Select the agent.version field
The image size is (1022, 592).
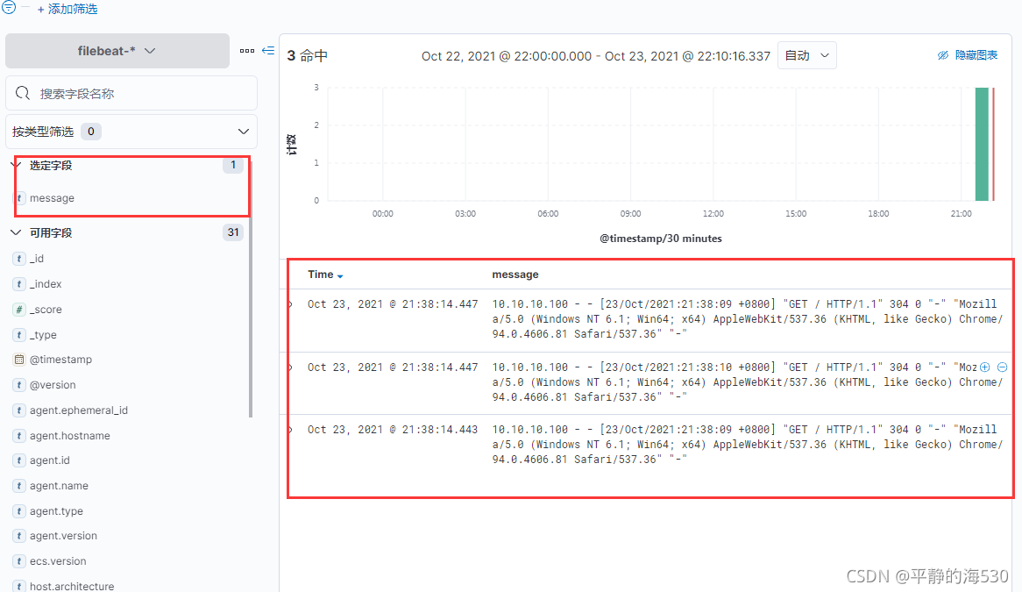click(x=63, y=537)
